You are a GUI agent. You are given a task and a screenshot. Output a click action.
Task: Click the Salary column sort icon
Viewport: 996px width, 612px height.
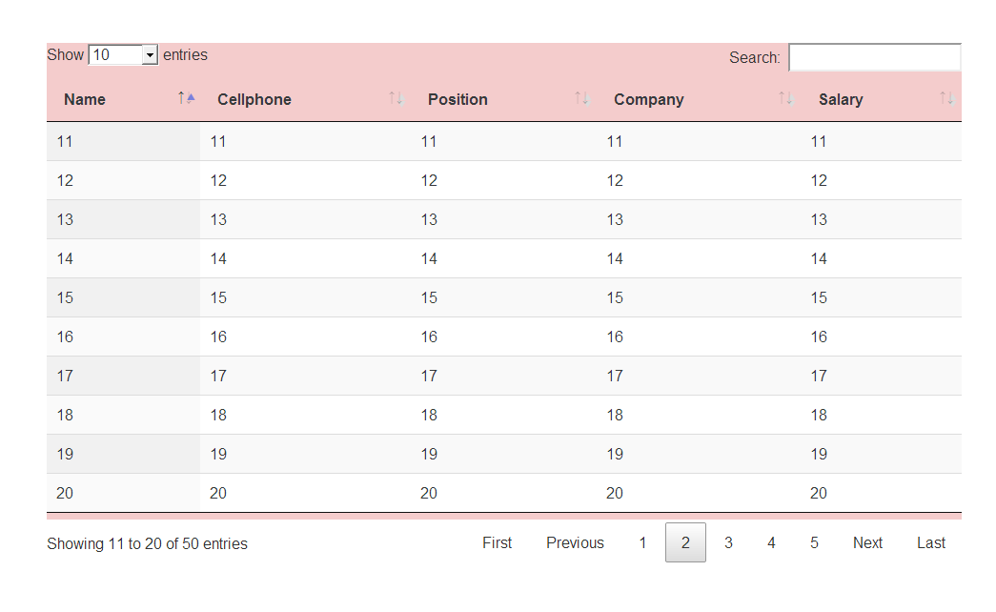click(x=946, y=98)
